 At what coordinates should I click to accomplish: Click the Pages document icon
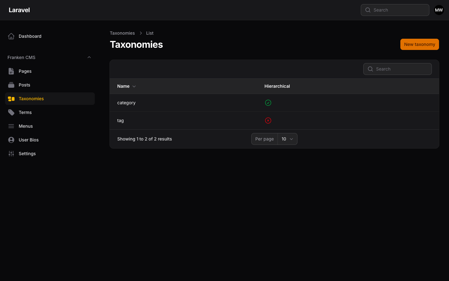coord(11,71)
